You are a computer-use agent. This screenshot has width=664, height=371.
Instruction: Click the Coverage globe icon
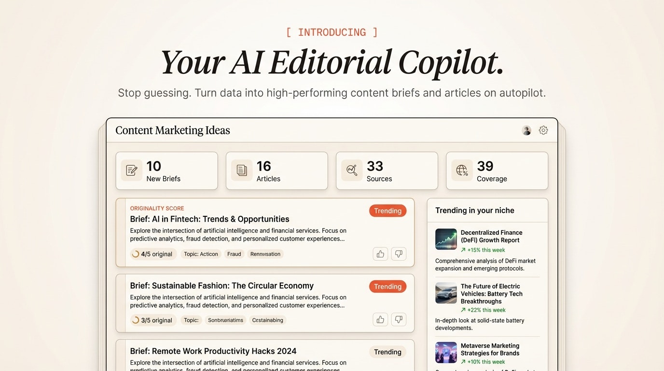point(461,170)
